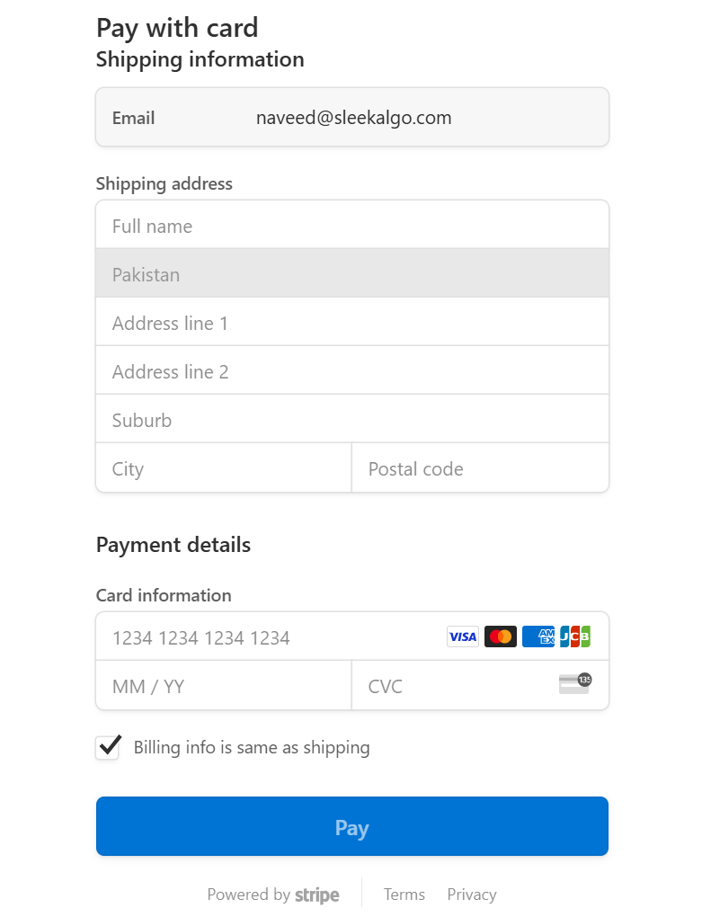Select the Address line 2 field
Image resolution: width=702 pixels, height=917 pixels.
tap(352, 371)
